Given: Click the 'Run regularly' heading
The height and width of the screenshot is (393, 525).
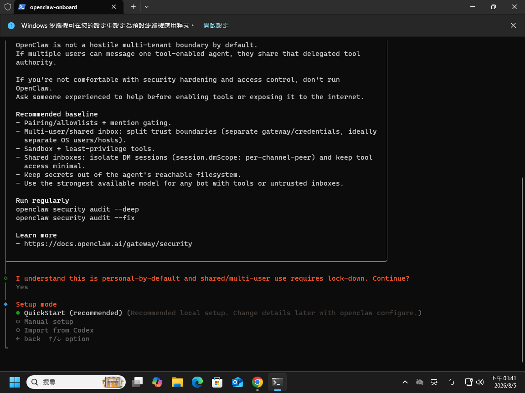Looking at the screenshot, I should (42, 201).
